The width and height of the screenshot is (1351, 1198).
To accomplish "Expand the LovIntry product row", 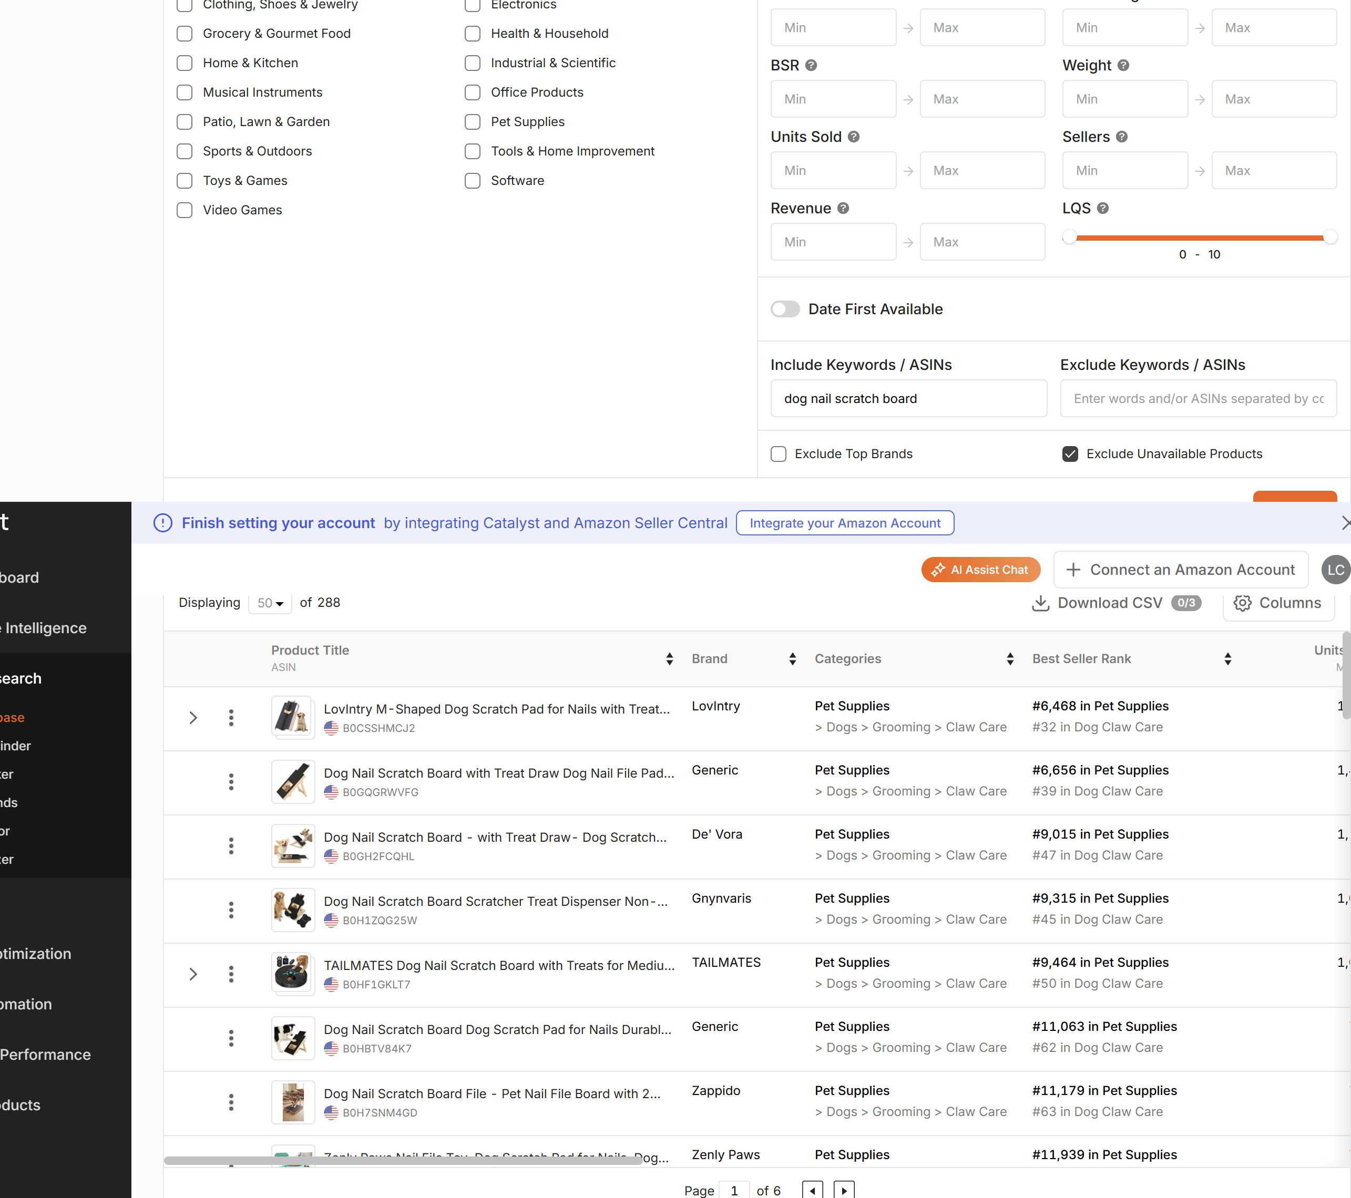I will pyautogui.click(x=193, y=718).
